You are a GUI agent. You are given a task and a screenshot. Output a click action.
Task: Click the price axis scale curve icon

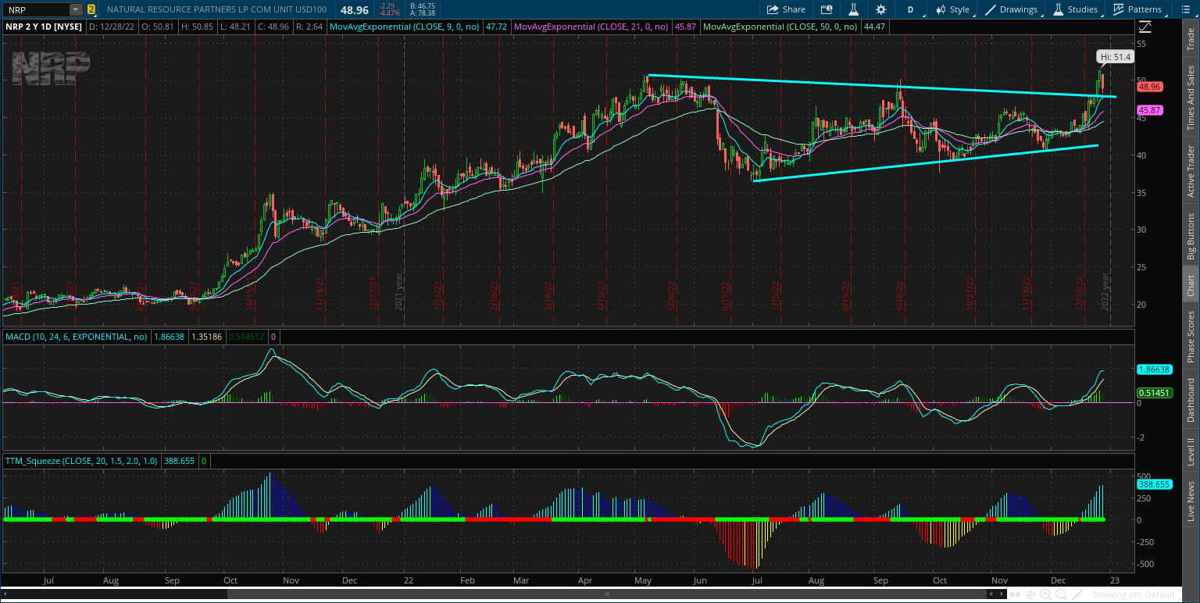[x=1145, y=26]
